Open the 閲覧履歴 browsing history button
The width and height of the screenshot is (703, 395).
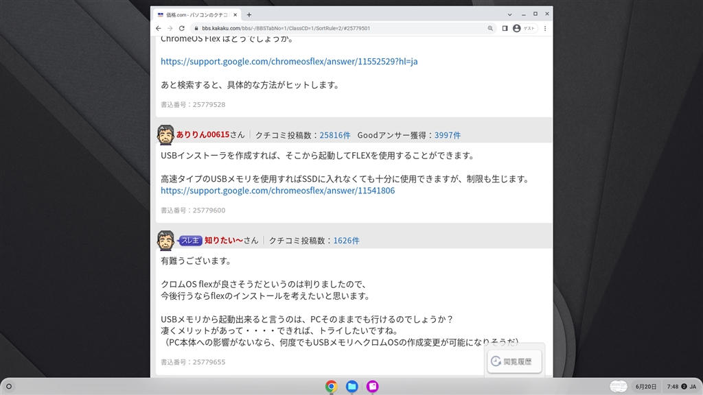click(514, 361)
